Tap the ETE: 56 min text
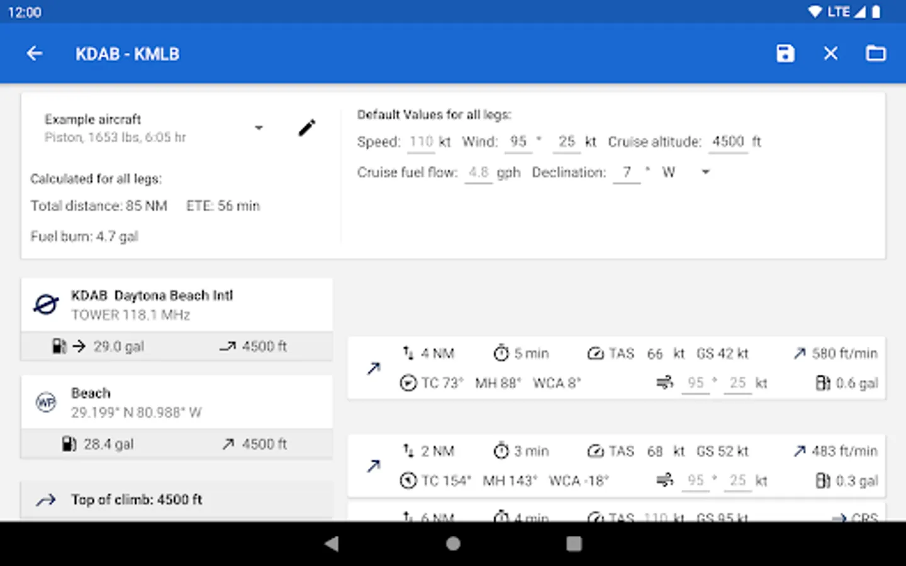Image resolution: width=906 pixels, height=566 pixels. [223, 206]
